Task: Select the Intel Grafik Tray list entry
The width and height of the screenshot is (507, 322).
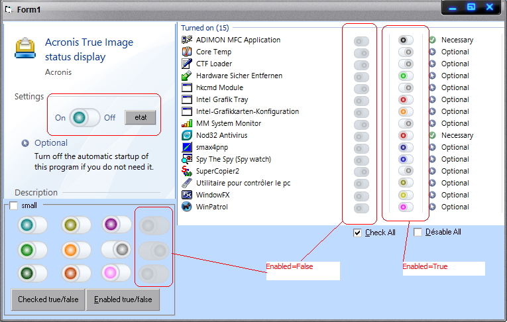Action: (221, 99)
